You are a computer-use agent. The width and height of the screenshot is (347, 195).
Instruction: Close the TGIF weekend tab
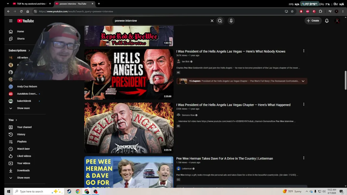50,4
